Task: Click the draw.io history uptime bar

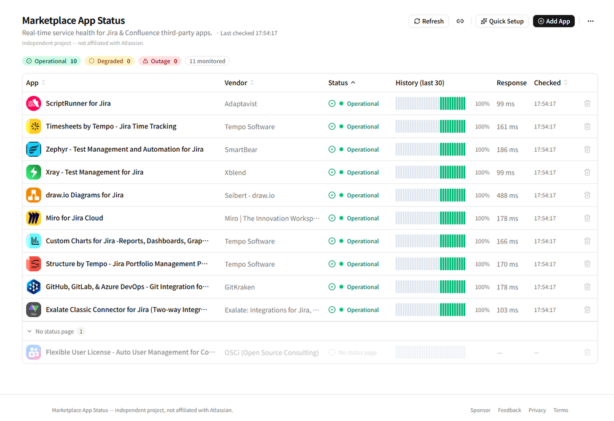Action: click(430, 195)
